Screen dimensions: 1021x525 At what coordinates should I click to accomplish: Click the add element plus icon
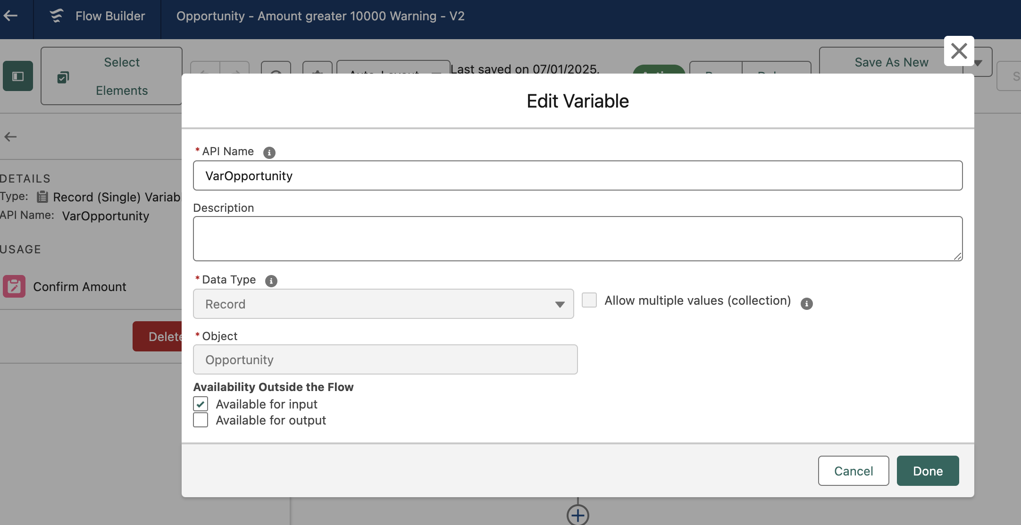tap(577, 515)
